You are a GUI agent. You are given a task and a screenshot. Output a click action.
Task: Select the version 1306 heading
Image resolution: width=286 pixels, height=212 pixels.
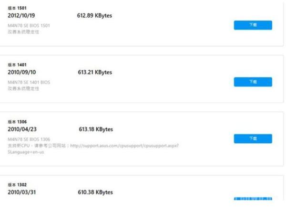(x=17, y=122)
